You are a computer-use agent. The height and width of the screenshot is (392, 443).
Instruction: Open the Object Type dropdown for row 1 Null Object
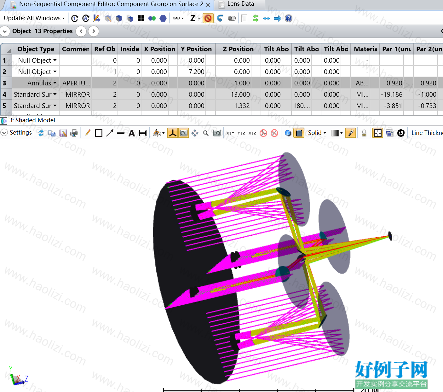[x=55, y=60]
